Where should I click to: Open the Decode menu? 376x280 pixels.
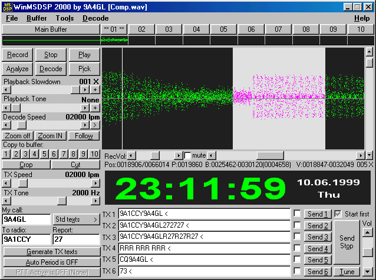95,18
